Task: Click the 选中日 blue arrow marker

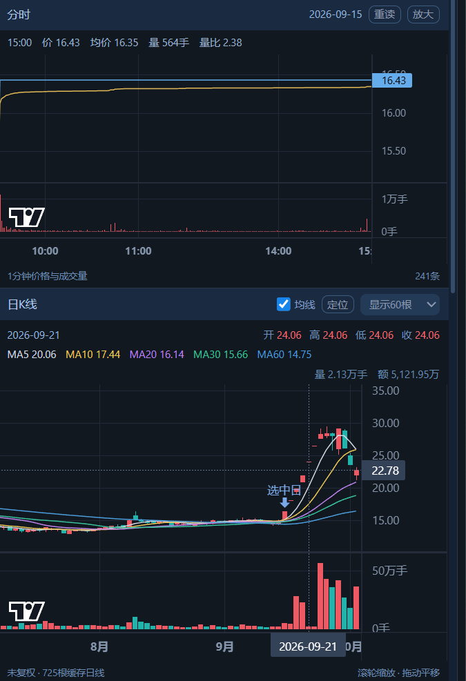Action: click(x=284, y=502)
